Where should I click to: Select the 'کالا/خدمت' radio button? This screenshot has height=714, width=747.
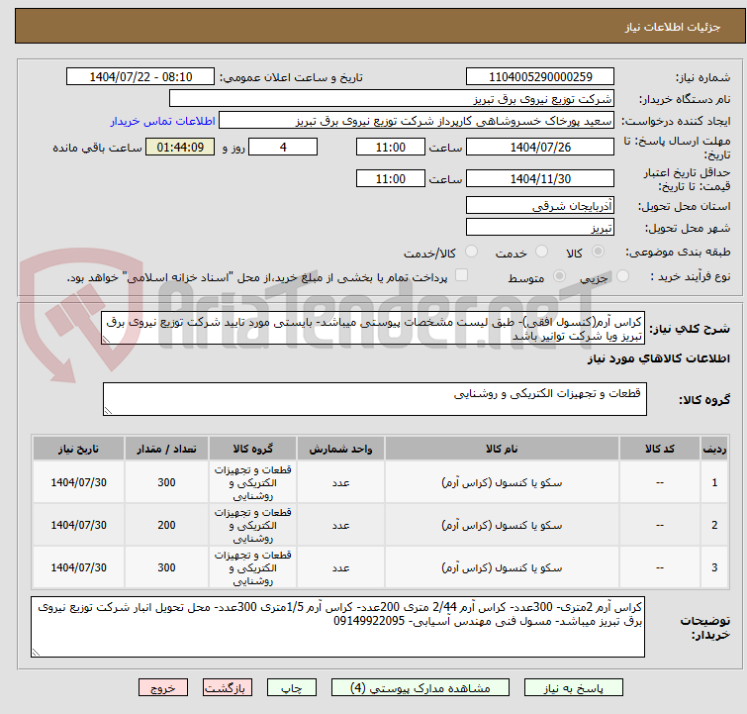click(471, 251)
